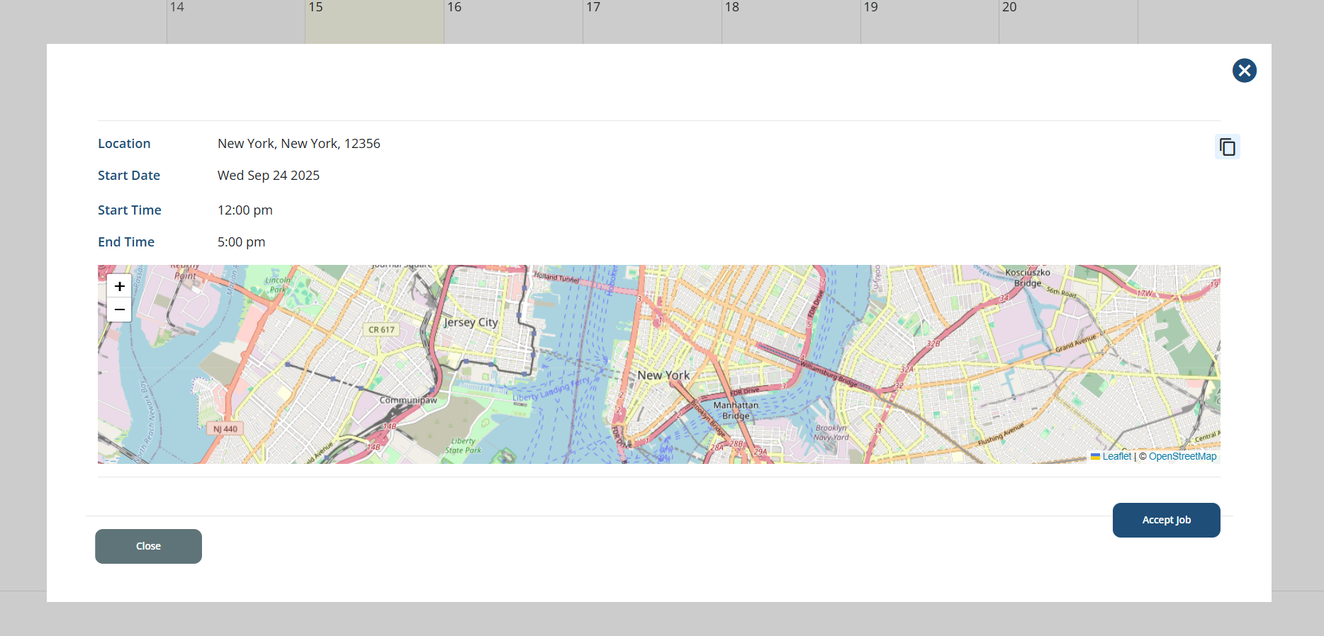Click the Jersey City label on map
Screen dimensions: 1324x636
pos(471,322)
